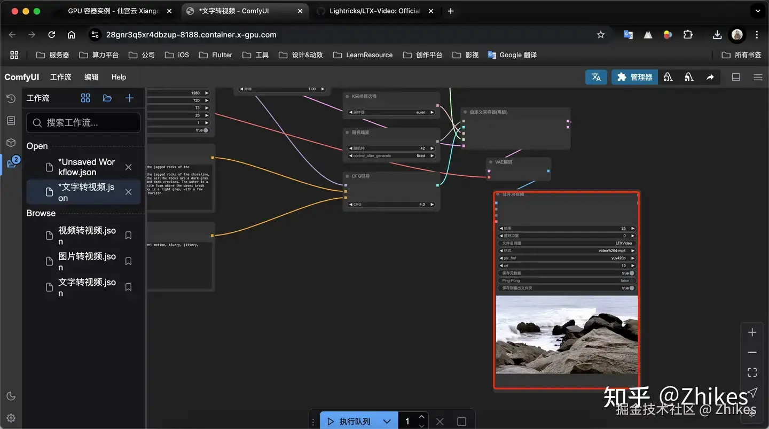Viewport: 769px width, 429px height.
Task: Toggle the 保存元数据 switch
Action: [x=632, y=273]
